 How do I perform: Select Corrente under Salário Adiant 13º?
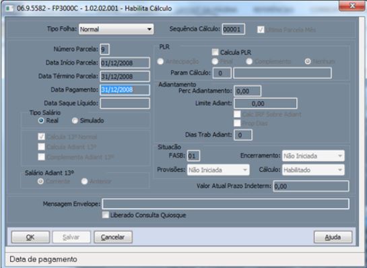(x=40, y=181)
